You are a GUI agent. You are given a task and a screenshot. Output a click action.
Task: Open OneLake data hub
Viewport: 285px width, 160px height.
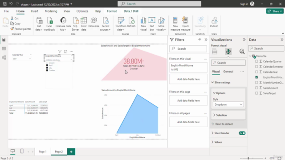click(x=63, y=24)
